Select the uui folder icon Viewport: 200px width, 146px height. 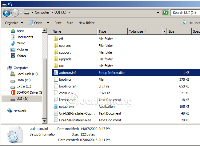(x=56, y=66)
